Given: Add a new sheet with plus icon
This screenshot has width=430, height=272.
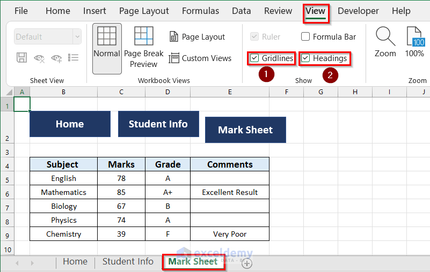Looking at the screenshot, I should click(x=247, y=263).
